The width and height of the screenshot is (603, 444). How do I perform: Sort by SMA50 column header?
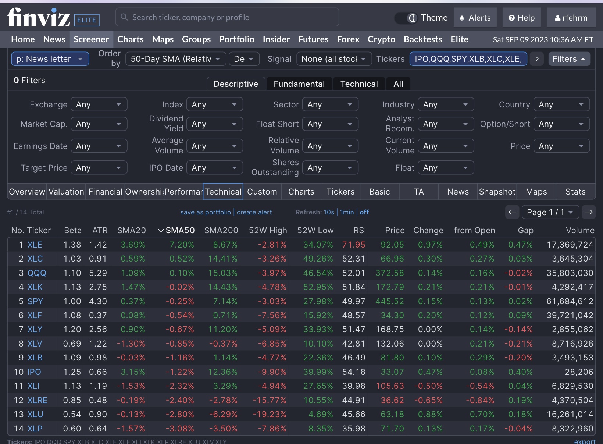point(176,230)
